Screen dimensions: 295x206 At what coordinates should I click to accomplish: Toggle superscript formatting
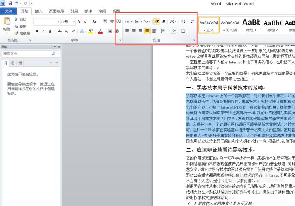tap(73, 31)
